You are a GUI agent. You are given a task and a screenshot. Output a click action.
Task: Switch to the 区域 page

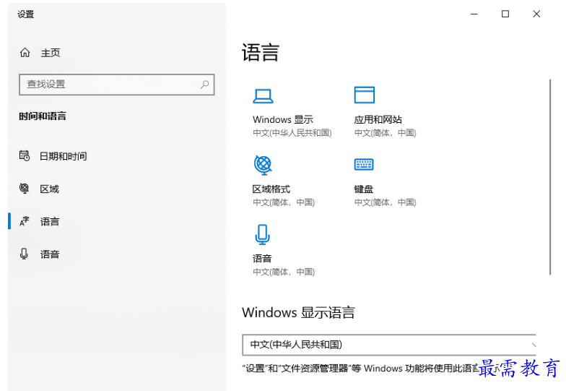pos(49,189)
